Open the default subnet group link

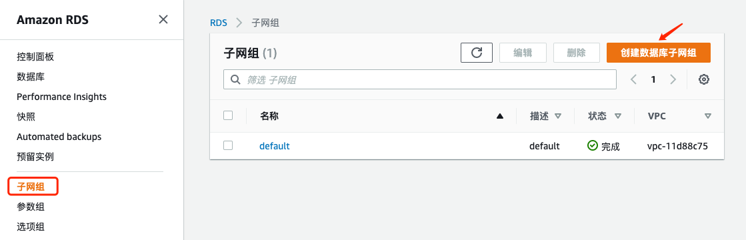275,146
